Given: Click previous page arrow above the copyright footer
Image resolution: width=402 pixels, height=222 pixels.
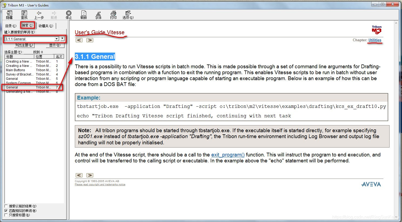Looking at the screenshot, I should coord(79,175).
